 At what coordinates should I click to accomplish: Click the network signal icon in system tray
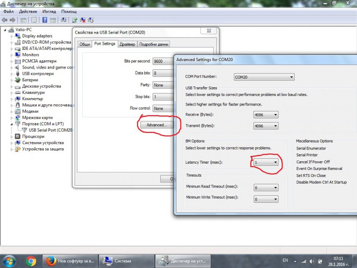[304, 261]
